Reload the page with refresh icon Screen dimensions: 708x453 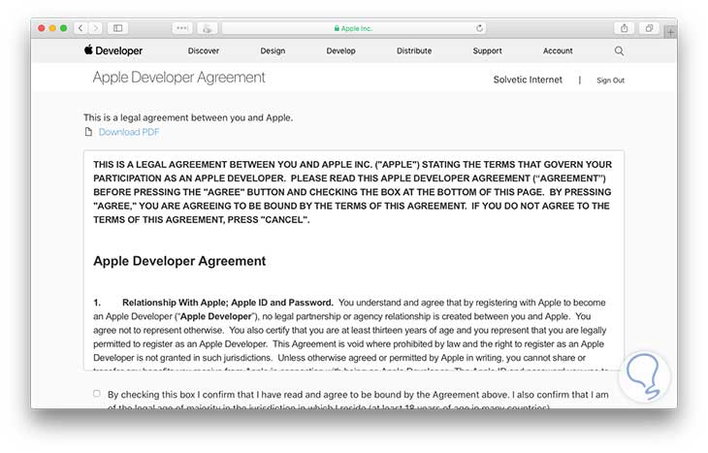479,28
